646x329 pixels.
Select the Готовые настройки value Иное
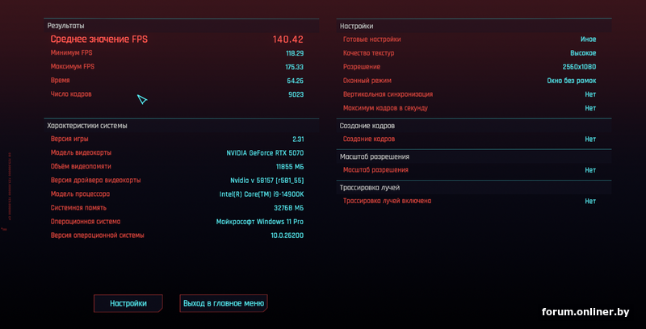point(589,40)
